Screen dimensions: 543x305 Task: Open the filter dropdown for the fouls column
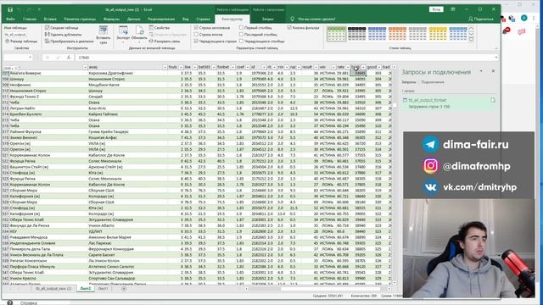tap(181, 67)
